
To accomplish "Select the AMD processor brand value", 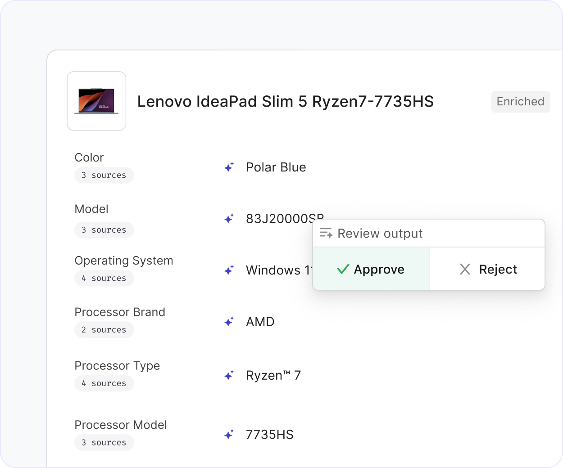I will click(x=260, y=322).
